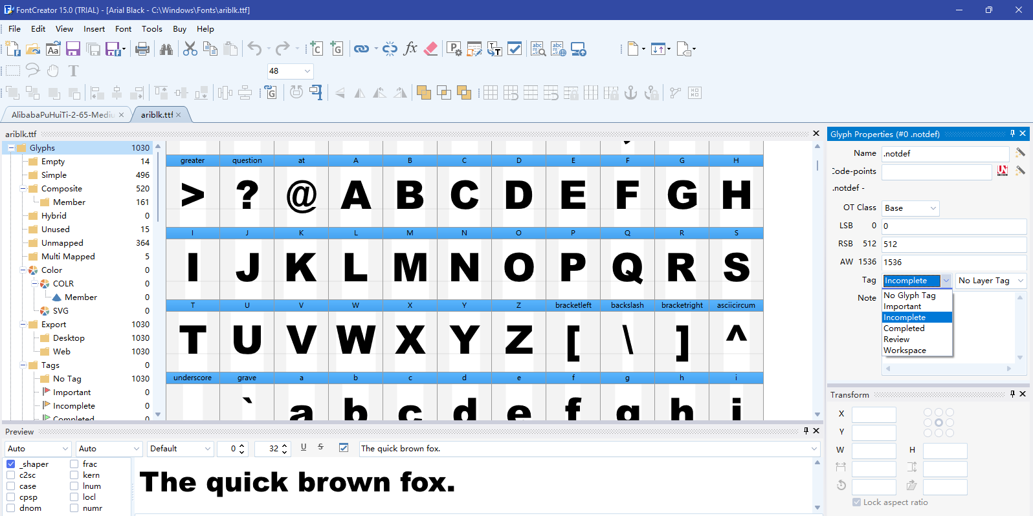
Task: Open the No Layer Tag dropdown
Action: [x=1021, y=280]
